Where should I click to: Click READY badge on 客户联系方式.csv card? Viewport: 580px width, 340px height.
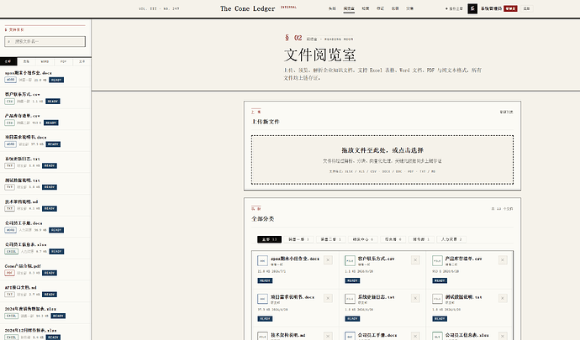coord(352,280)
